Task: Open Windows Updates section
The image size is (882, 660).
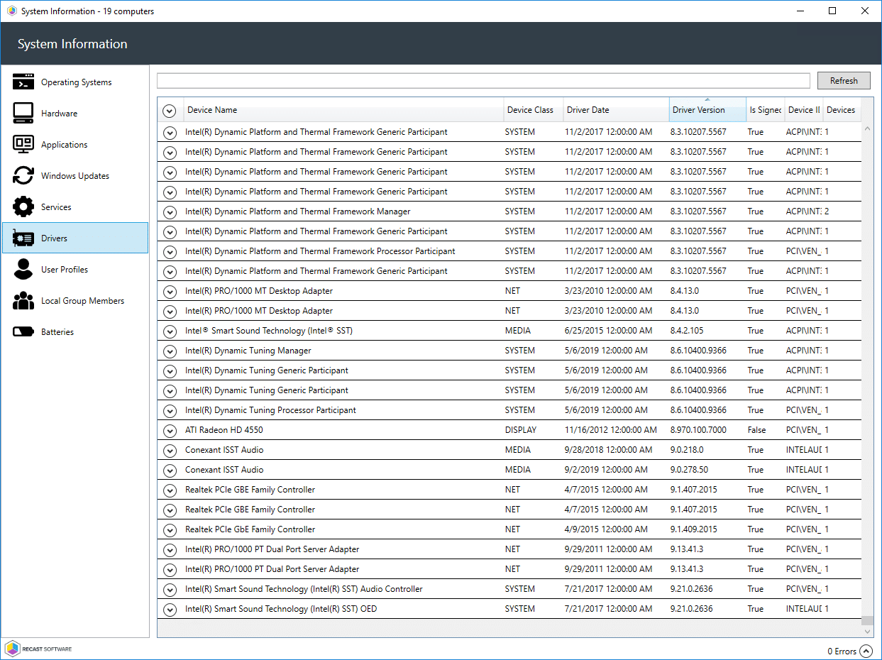Action: pos(75,176)
